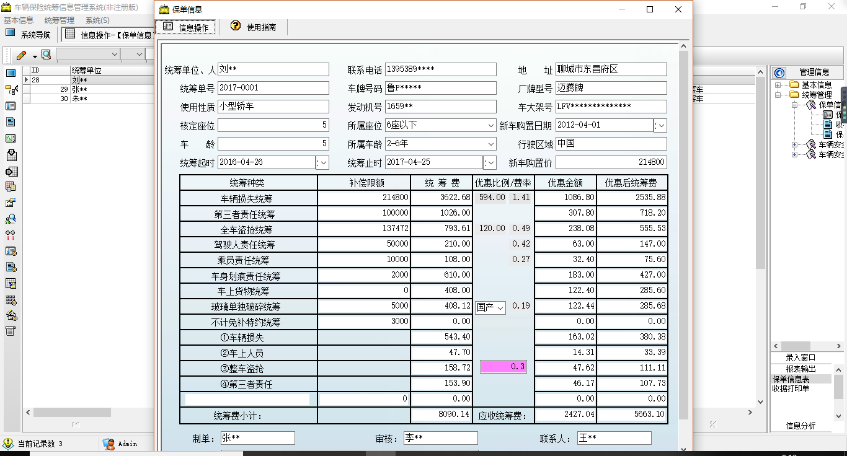Viewport: 847px width, 456px height.
Task: Click the trash bin icon in left sidebar
Action: point(11,331)
